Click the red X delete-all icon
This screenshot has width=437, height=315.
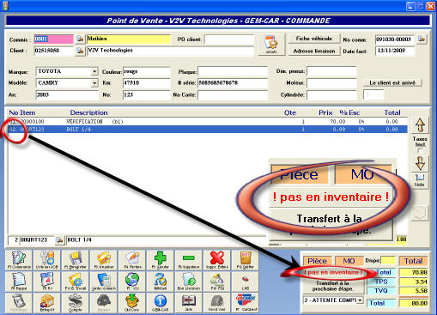coord(217,260)
